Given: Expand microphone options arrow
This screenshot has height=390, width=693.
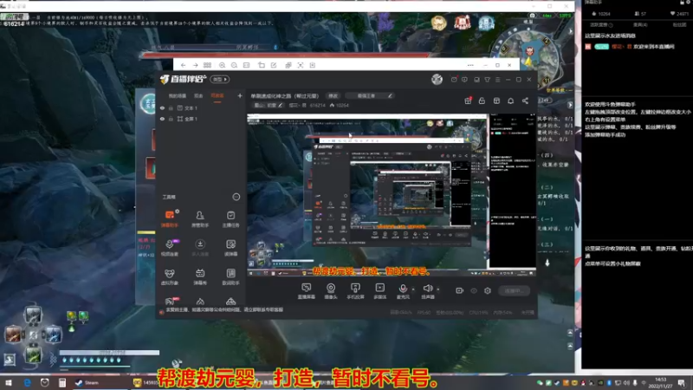Looking at the screenshot, I should point(413,289).
